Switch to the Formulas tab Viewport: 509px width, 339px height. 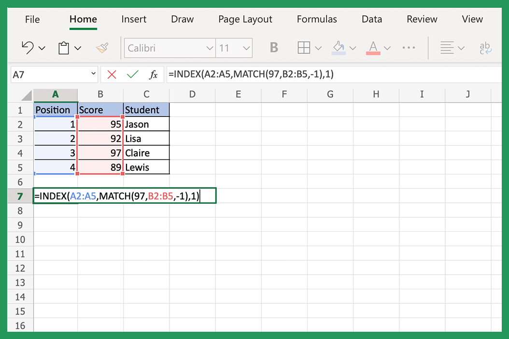click(x=317, y=19)
